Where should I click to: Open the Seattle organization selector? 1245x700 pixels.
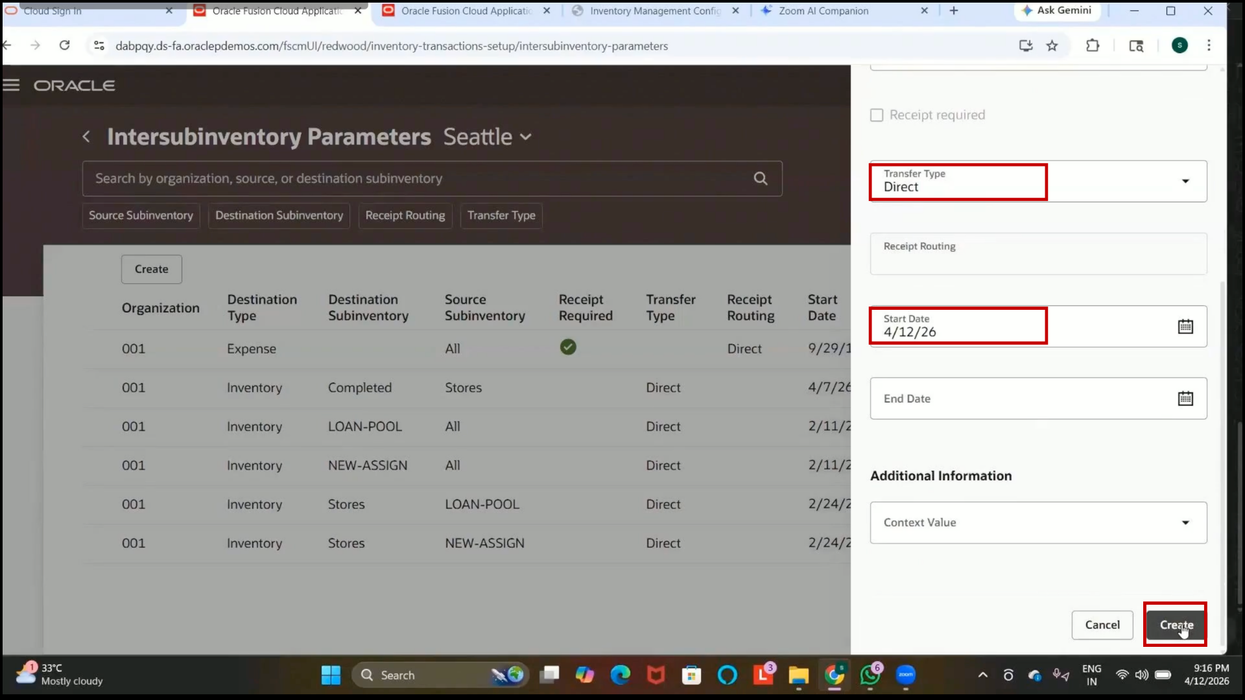[x=488, y=137]
